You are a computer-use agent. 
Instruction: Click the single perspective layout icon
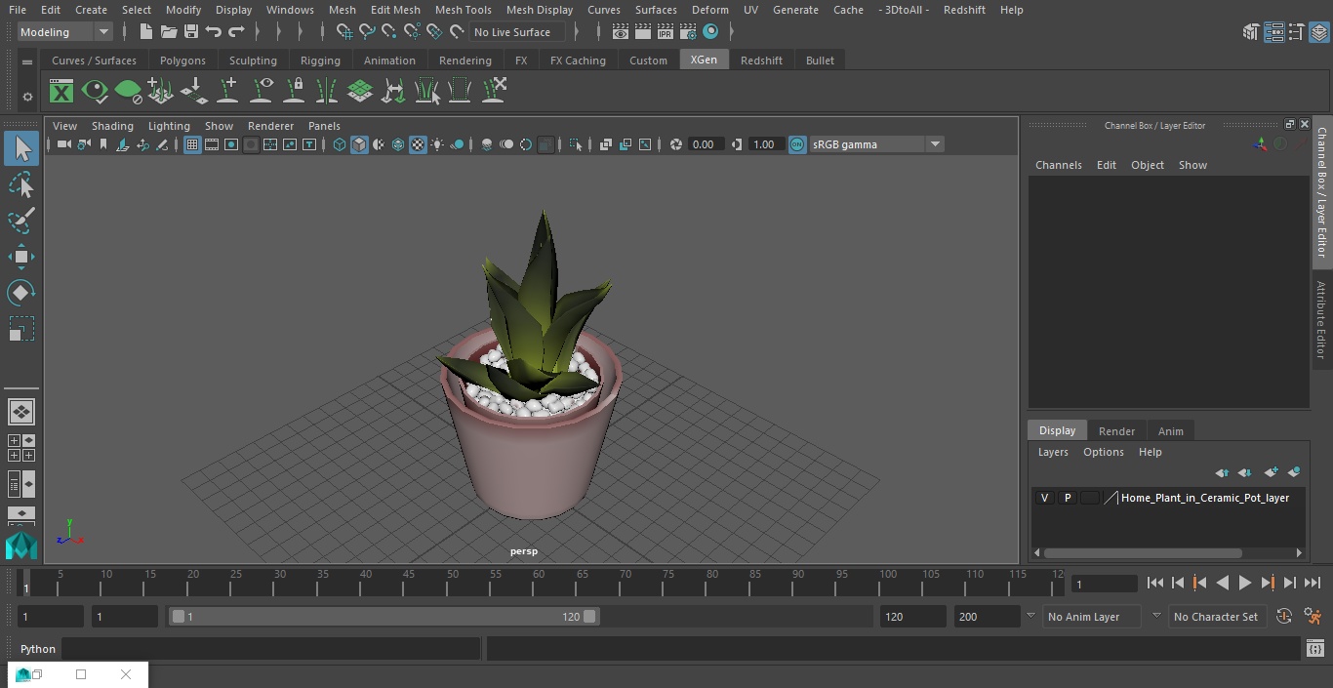(21, 412)
